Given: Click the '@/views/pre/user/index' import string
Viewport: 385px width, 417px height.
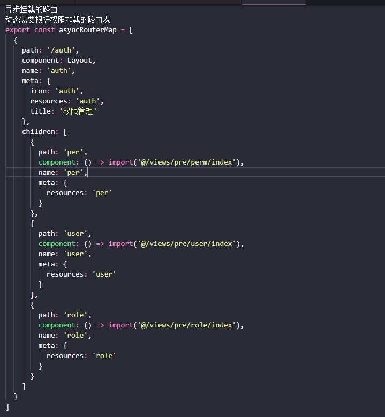Looking at the screenshot, I should (187, 243).
